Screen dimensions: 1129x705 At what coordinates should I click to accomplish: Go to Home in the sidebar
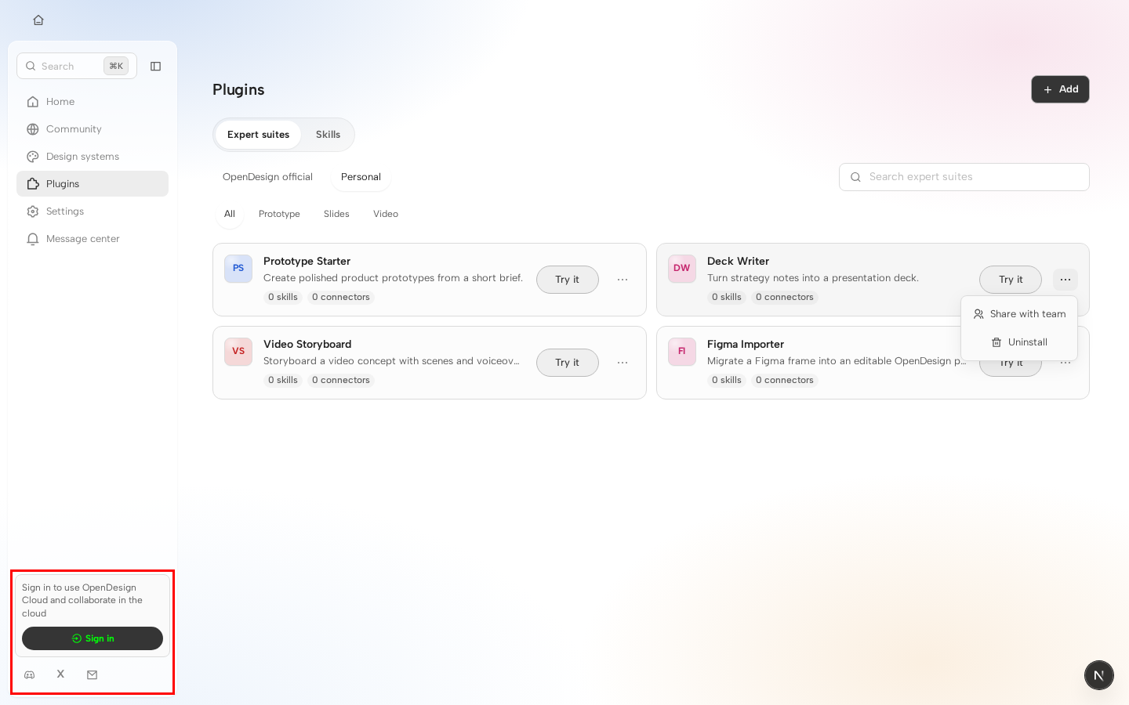click(93, 102)
